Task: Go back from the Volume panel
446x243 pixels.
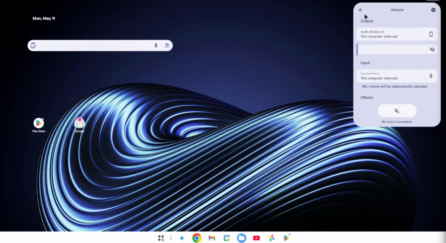Action: [361, 10]
